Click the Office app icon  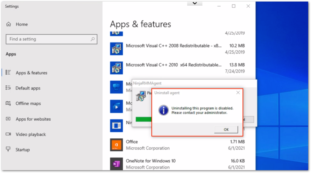(116, 145)
